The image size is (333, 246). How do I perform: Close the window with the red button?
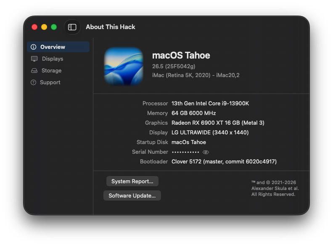click(x=34, y=27)
